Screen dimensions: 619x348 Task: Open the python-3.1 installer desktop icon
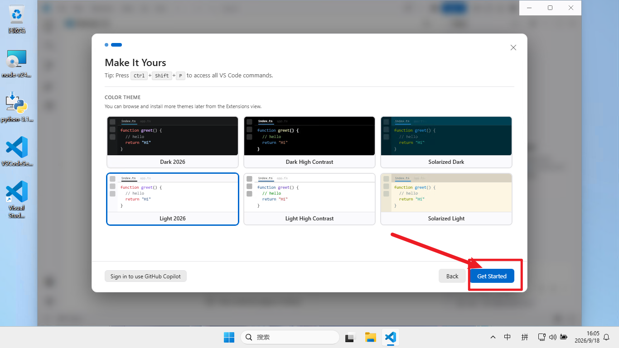click(17, 107)
